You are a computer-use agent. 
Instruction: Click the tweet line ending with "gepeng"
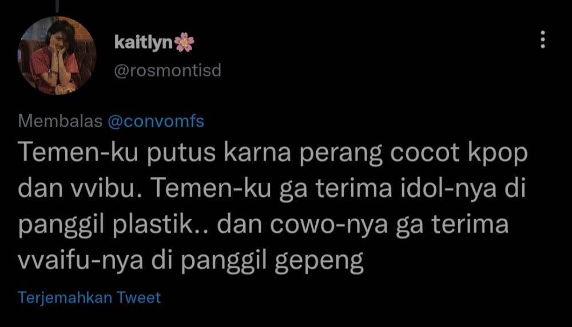click(191, 261)
